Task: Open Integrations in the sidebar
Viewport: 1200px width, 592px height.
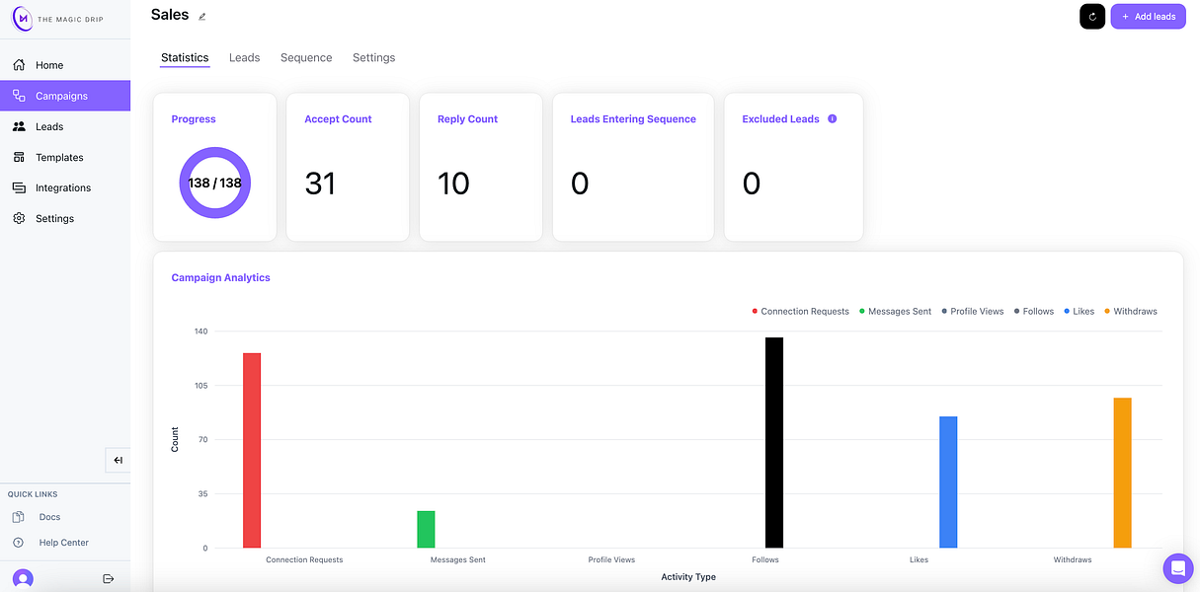Action: pos(65,187)
